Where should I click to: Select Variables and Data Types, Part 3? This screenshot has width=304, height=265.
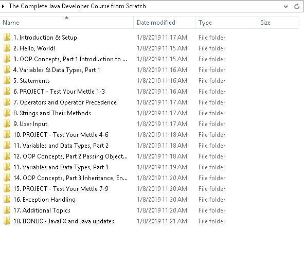click(61, 167)
